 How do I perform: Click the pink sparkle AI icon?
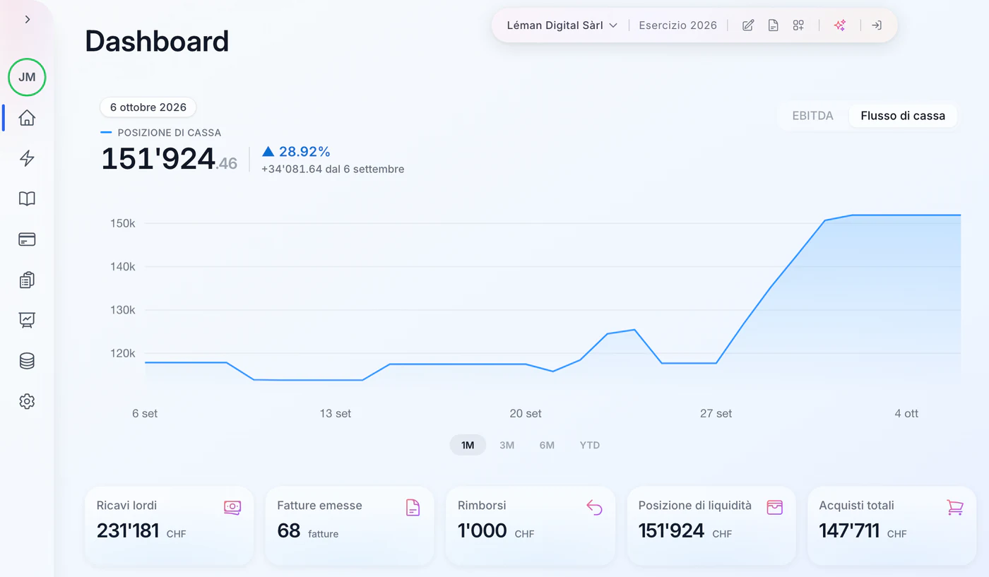840,25
